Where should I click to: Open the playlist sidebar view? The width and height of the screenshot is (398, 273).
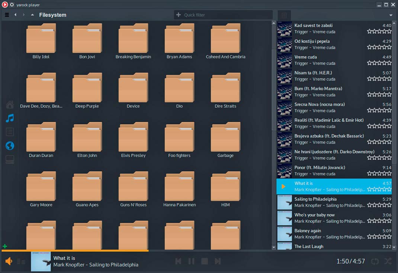click(10, 132)
